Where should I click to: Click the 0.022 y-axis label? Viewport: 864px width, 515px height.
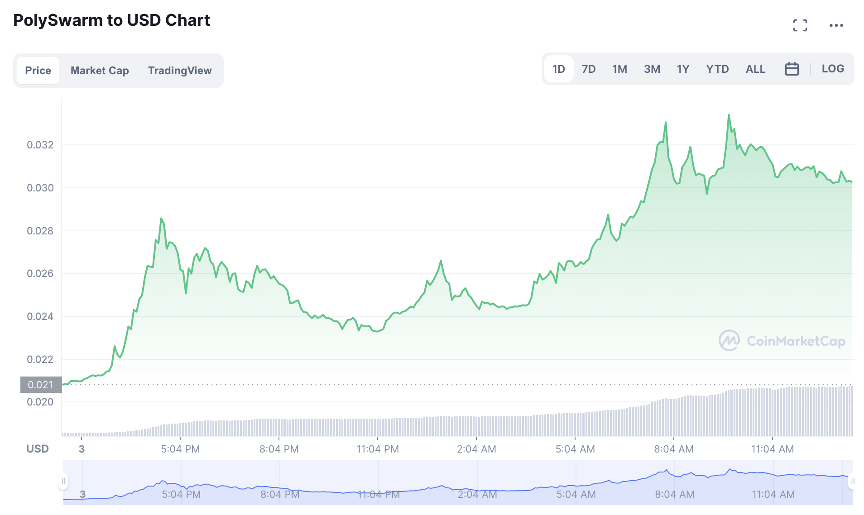click(x=40, y=359)
